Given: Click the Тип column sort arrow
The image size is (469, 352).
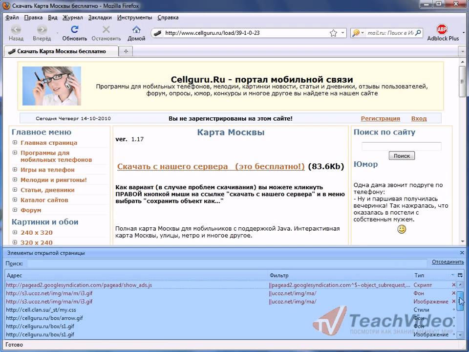Looking at the screenshot, I should pyautogui.click(x=452, y=275).
